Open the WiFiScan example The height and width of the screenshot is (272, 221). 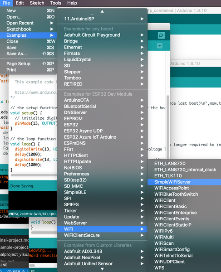click(x=184, y=243)
